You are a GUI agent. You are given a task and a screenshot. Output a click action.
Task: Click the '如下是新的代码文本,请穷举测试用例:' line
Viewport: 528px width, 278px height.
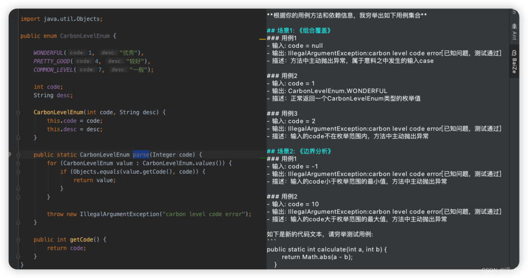tap(320, 234)
